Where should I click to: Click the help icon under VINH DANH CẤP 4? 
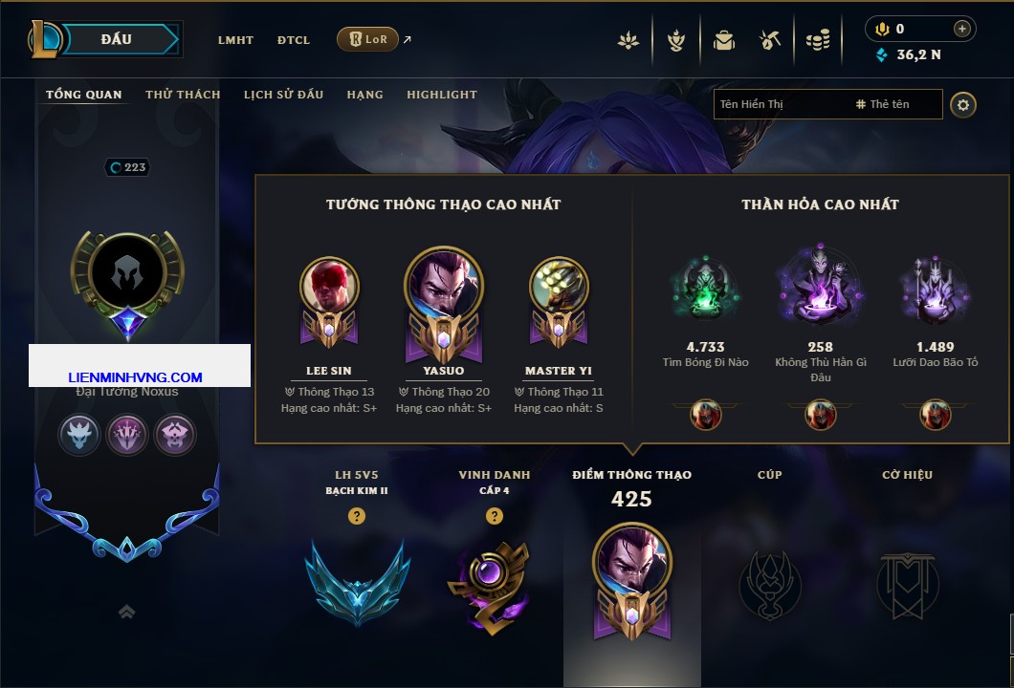494,515
